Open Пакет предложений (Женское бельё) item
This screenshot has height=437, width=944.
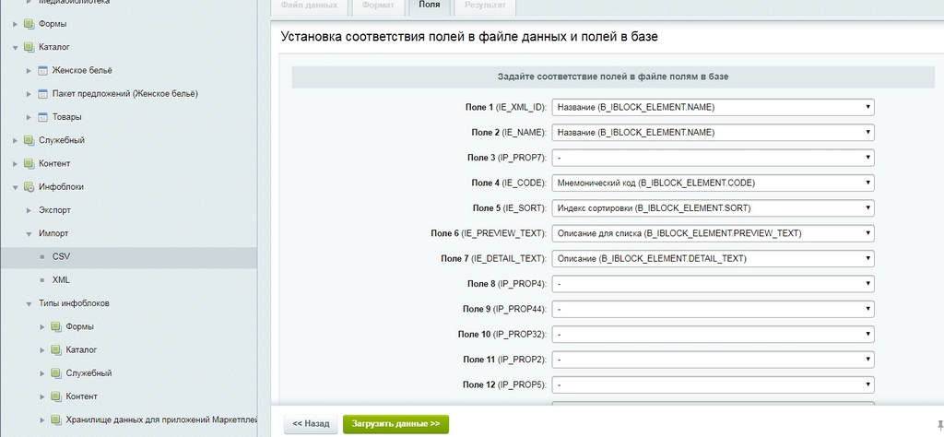point(125,94)
